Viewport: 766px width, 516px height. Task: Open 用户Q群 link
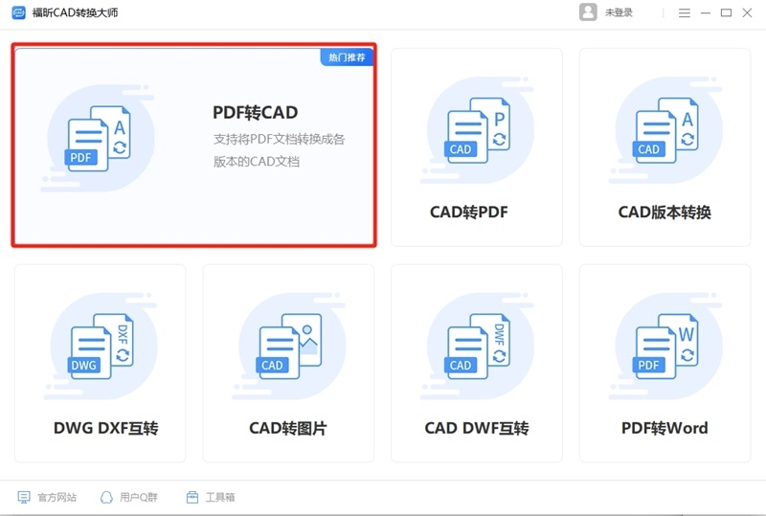(x=129, y=498)
